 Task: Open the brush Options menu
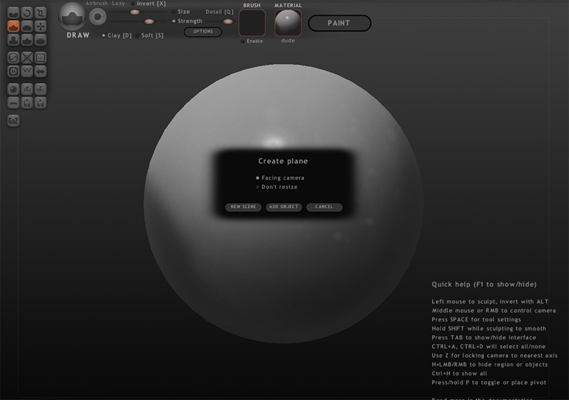[202, 32]
